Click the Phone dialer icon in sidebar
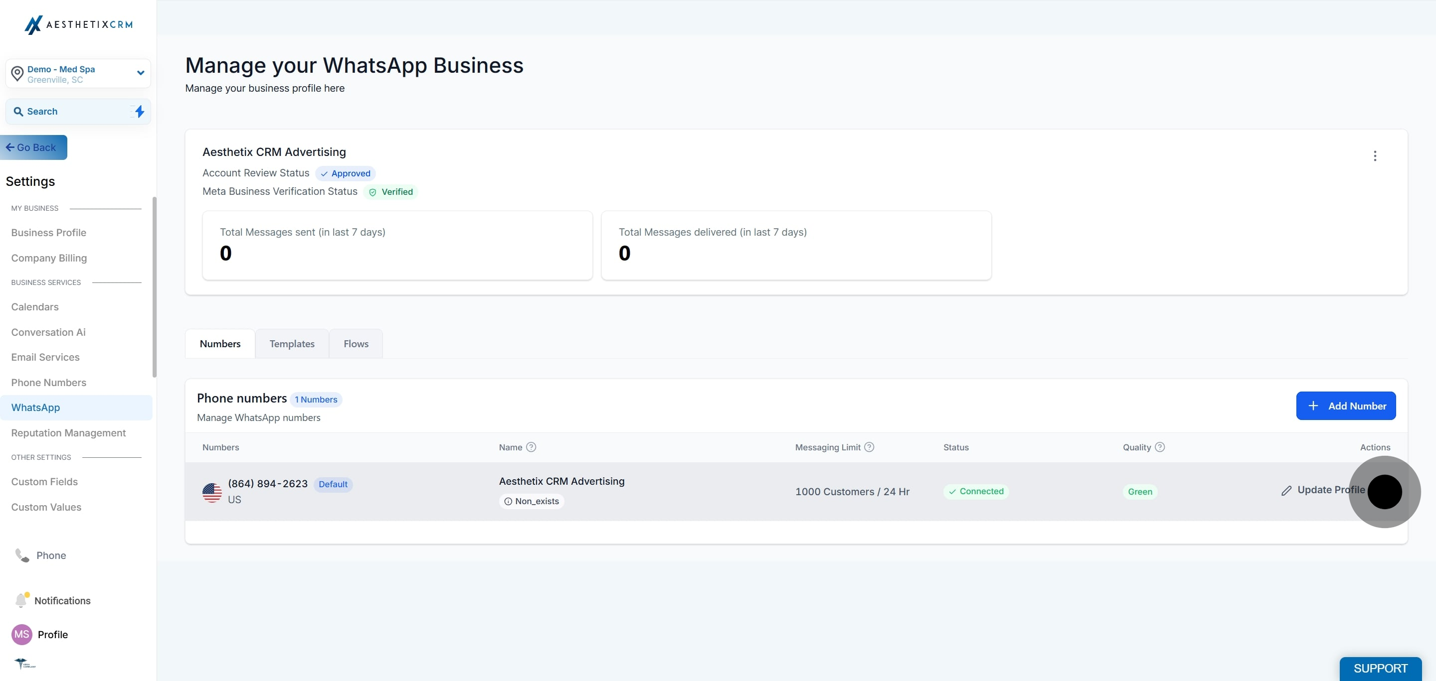Image resolution: width=1436 pixels, height=681 pixels. coord(22,555)
